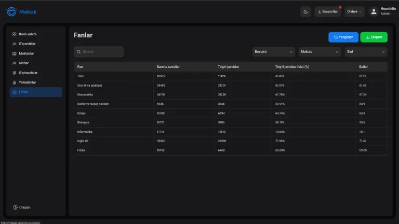The width and height of the screenshot is (399, 224).
Task: Open Bosh sahifa dashboard icon
Action: click(x=14, y=34)
